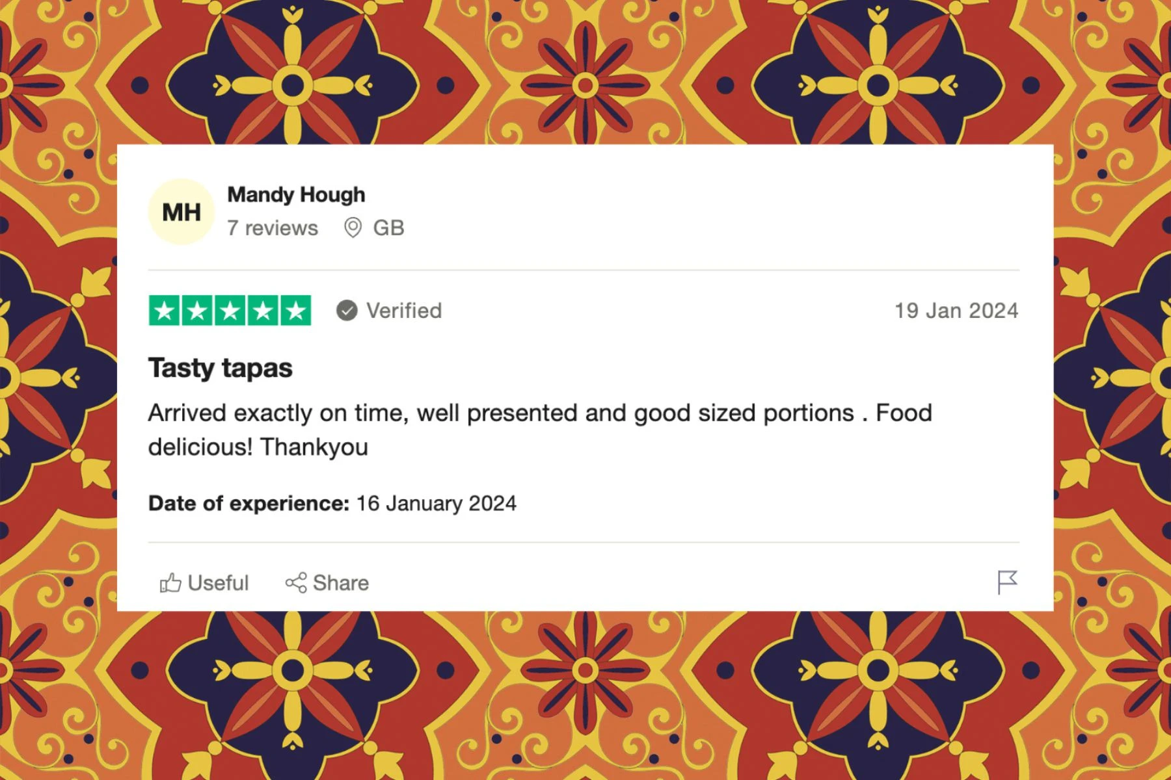Open Mandy Hough's reviewer profile name
The width and height of the screenshot is (1171, 780).
click(296, 194)
